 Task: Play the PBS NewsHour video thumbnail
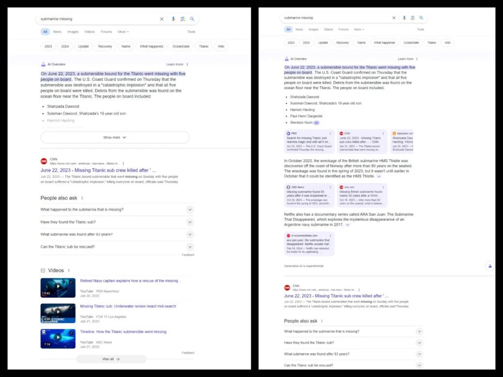(x=58, y=288)
